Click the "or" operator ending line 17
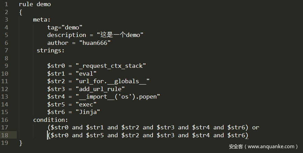303x153 pixels. click(x=256, y=127)
